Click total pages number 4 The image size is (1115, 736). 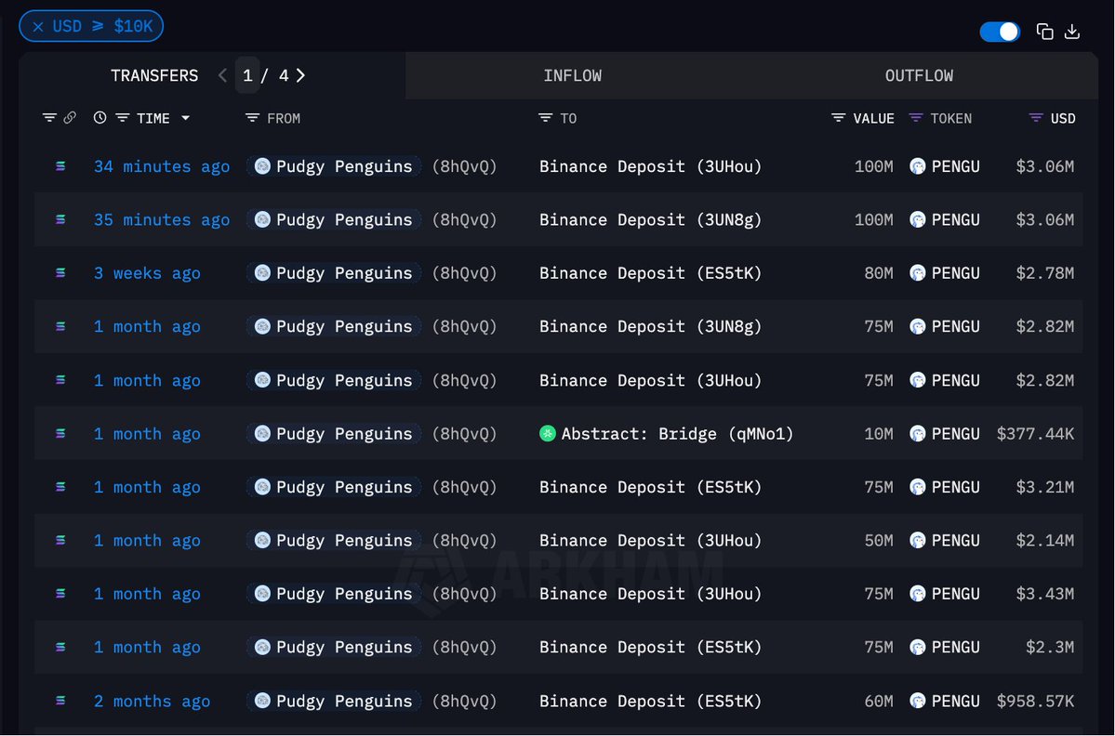coord(283,75)
